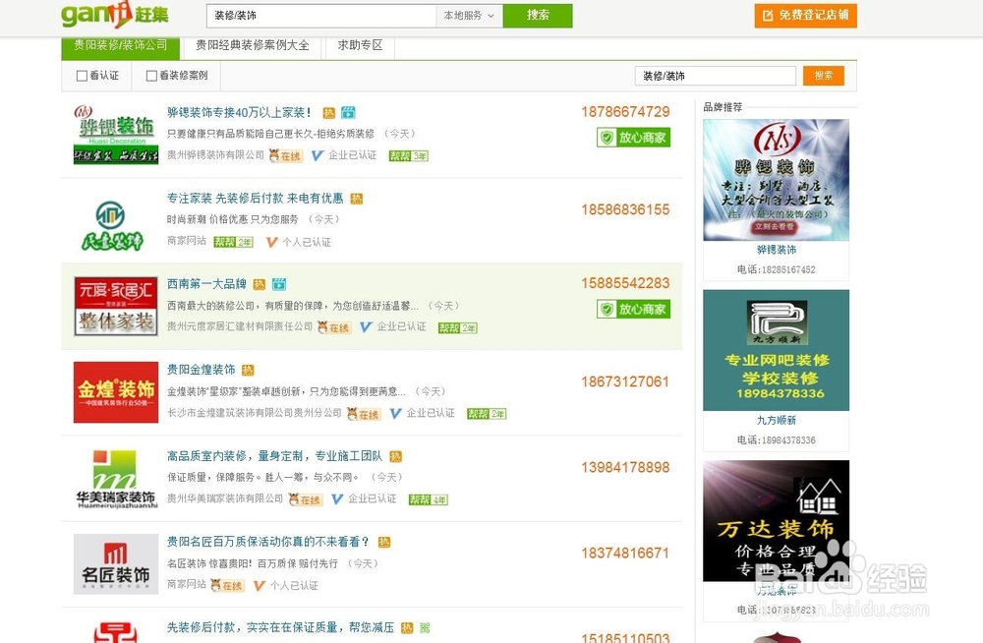Click the 免费登记店铺 button
983x643 pixels.
click(x=805, y=16)
